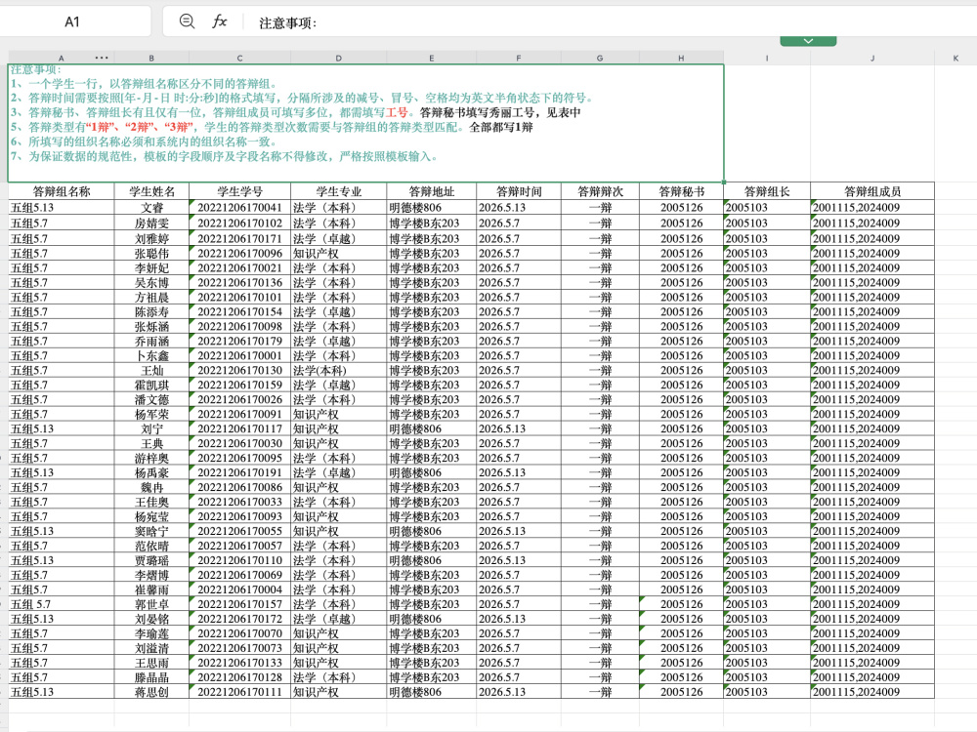Select the name cell 贾璐瑶
The image size is (977, 732).
(152, 560)
